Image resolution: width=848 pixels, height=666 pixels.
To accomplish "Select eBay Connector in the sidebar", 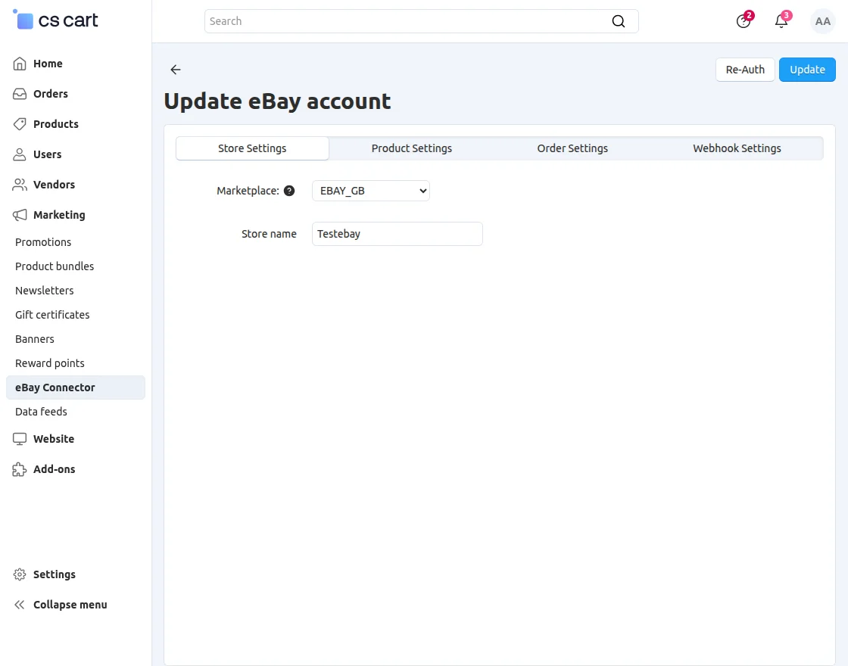I will 76,387.
